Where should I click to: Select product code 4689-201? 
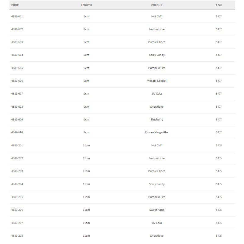click(x=17, y=145)
